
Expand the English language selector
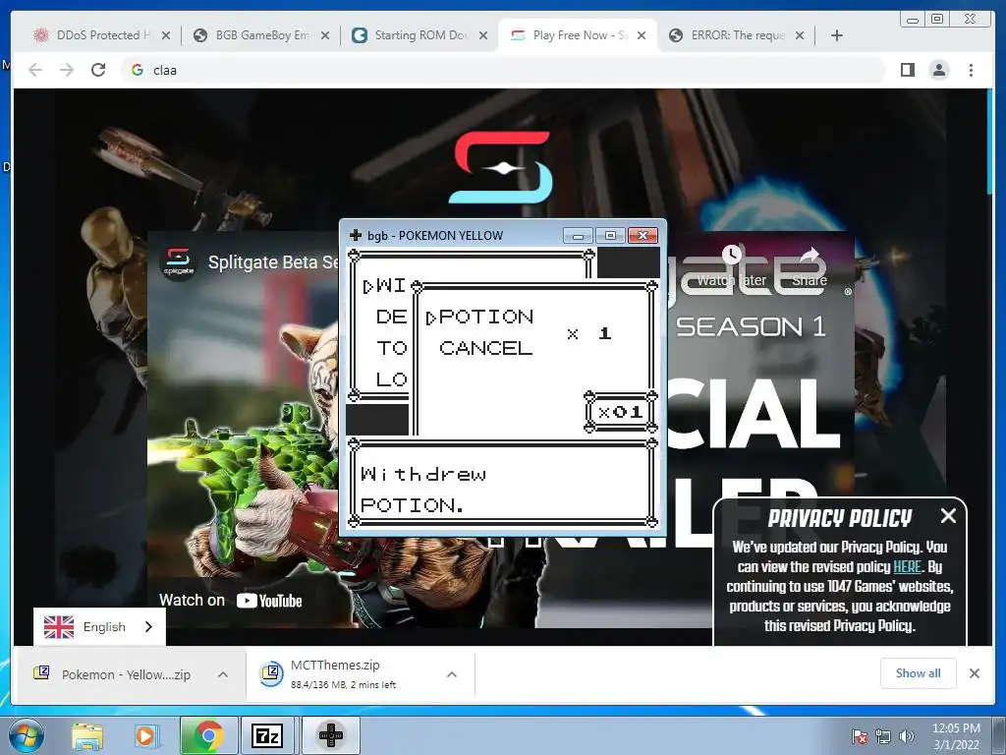[99, 626]
